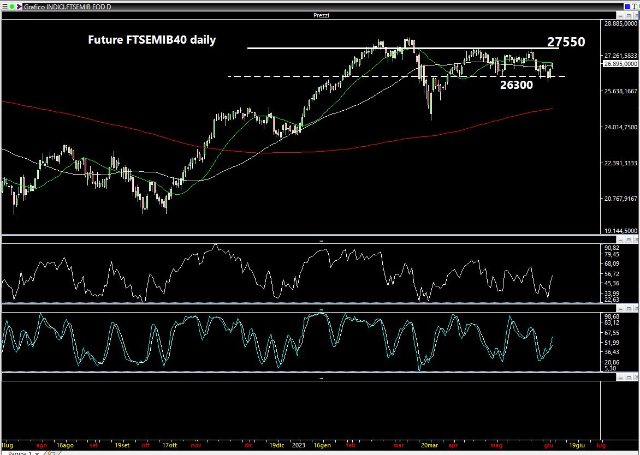Image resolution: width=640 pixels, height=455 pixels.
Task: Click the 16ago date on the time axis
Action: (x=65, y=445)
